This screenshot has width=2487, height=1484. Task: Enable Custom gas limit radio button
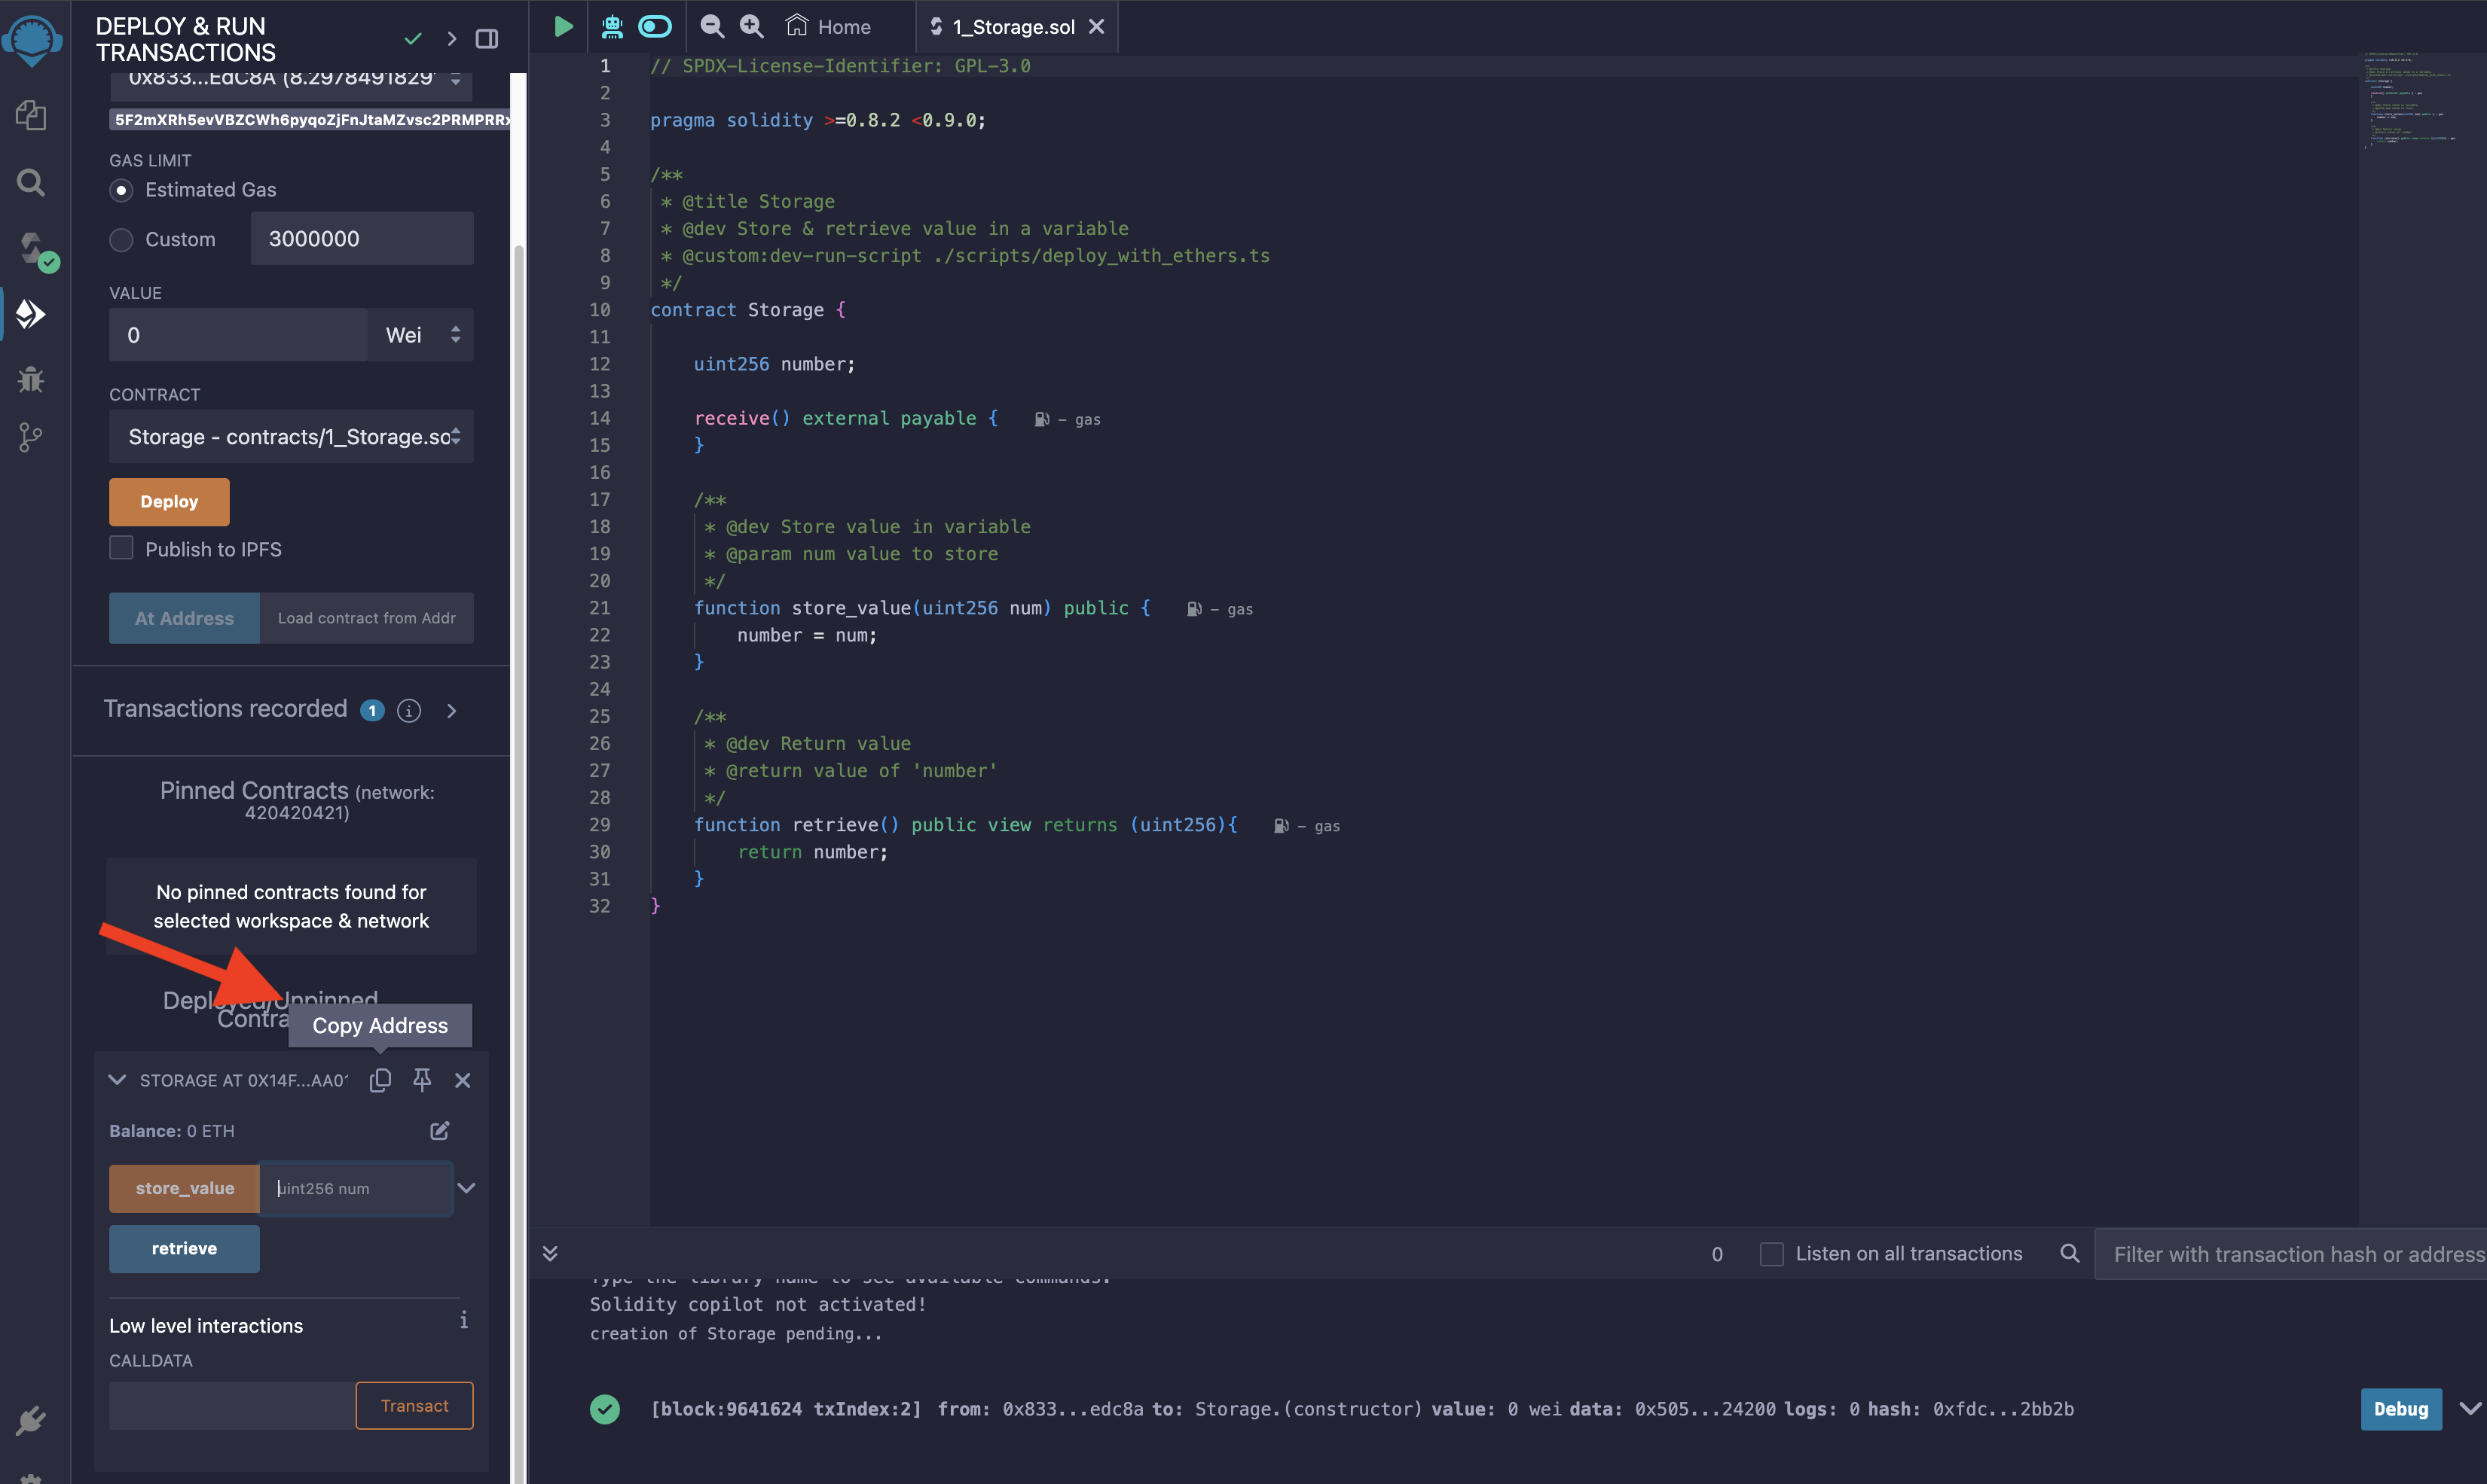tap(121, 236)
